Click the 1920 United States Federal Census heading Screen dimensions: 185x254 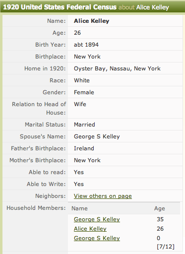(60, 7)
